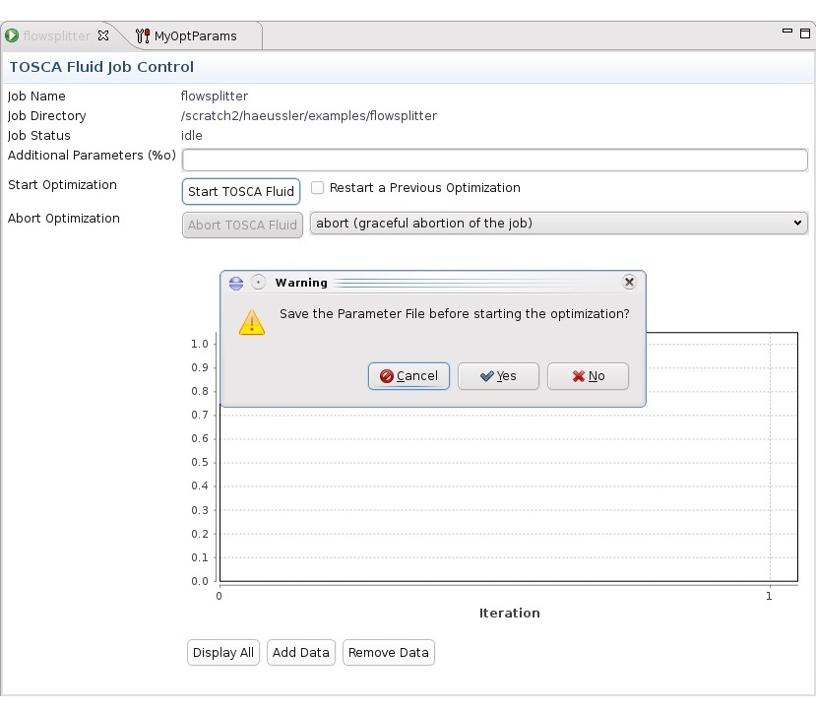The image size is (816, 712).
Task: Close the flowsplitter tab with X icon
Action: pyautogui.click(x=103, y=35)
